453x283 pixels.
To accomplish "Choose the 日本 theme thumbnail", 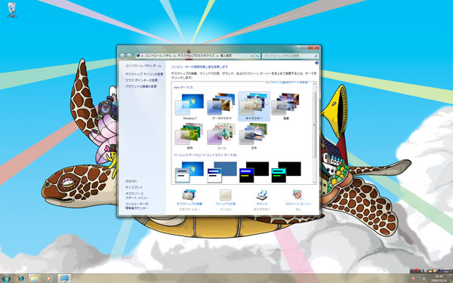I will click(x=254, y=136).
